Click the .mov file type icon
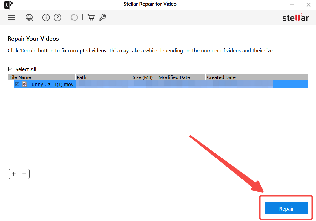This screenshot has width=316, height=221. point(24,84)
